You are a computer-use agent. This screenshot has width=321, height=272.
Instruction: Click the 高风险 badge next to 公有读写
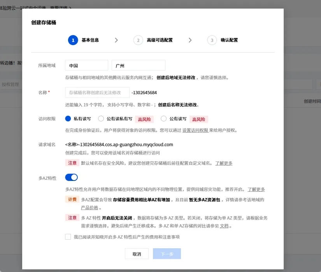[198, 119]
